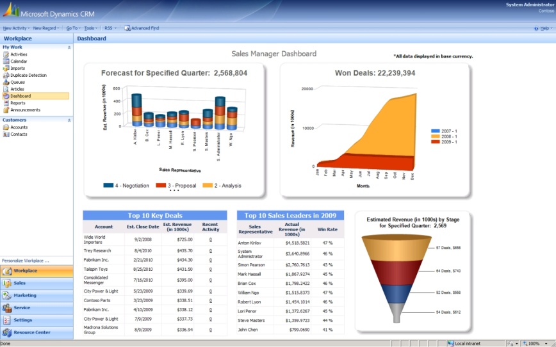Viewport: 556px width, 347px height.
Task: Open the zoom level dropdown arrow
Action: click(x=546, y=344)
